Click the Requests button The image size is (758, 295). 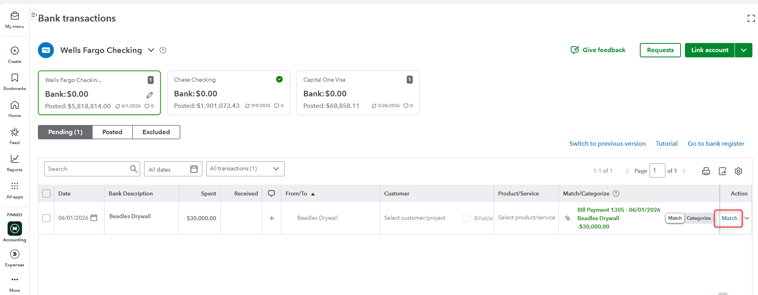[x=660, y=50]
